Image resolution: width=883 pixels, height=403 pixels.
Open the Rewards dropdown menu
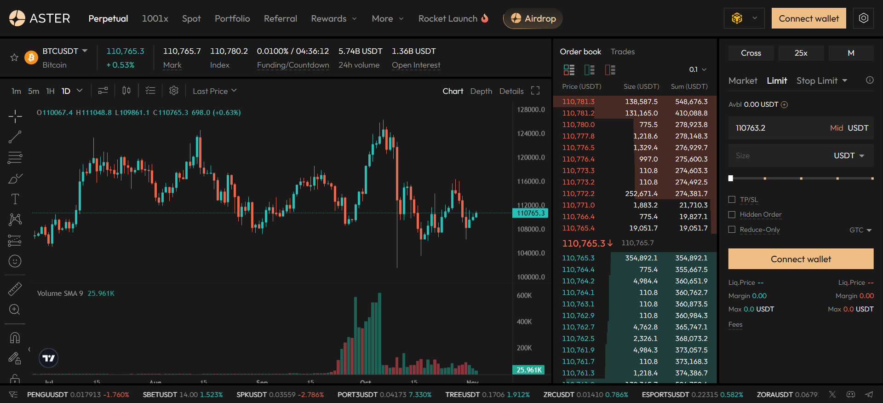pos(334,18)
